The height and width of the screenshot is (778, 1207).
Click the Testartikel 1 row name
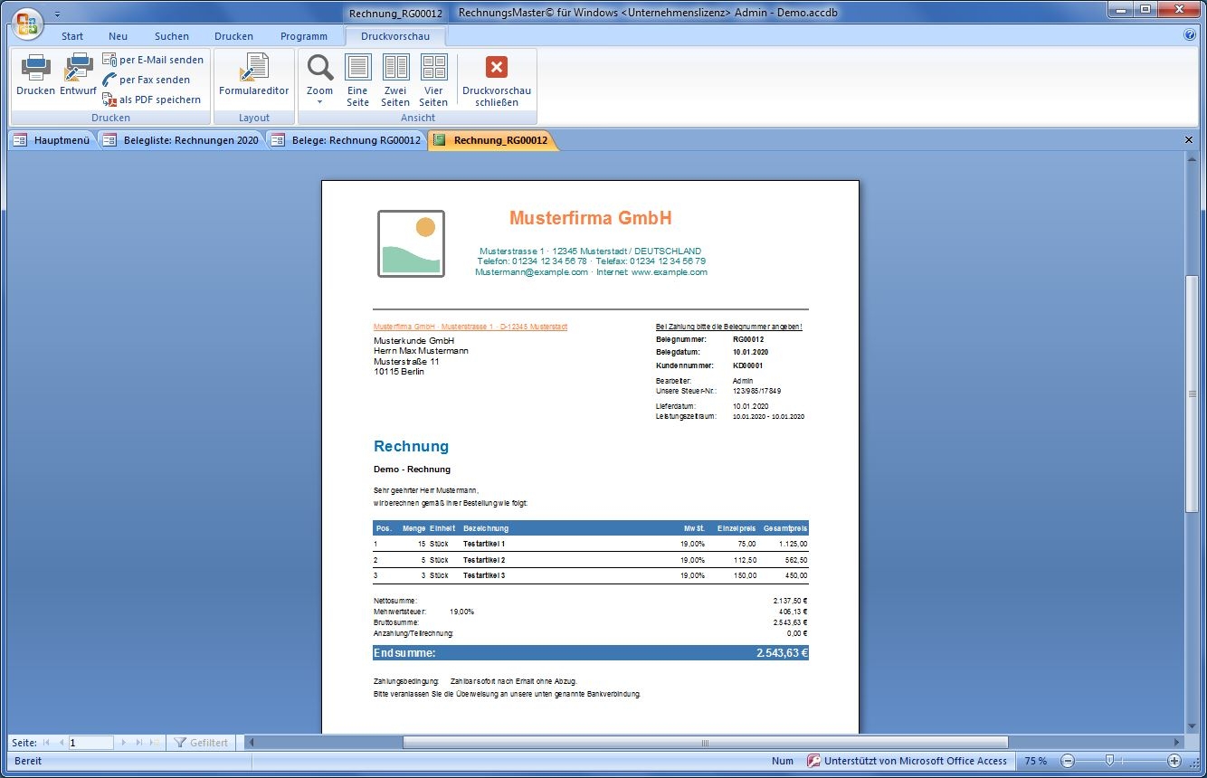tap(484, 544)
